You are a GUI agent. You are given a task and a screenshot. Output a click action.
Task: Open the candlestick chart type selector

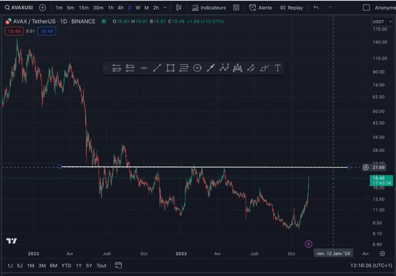[x=179, y=8]
